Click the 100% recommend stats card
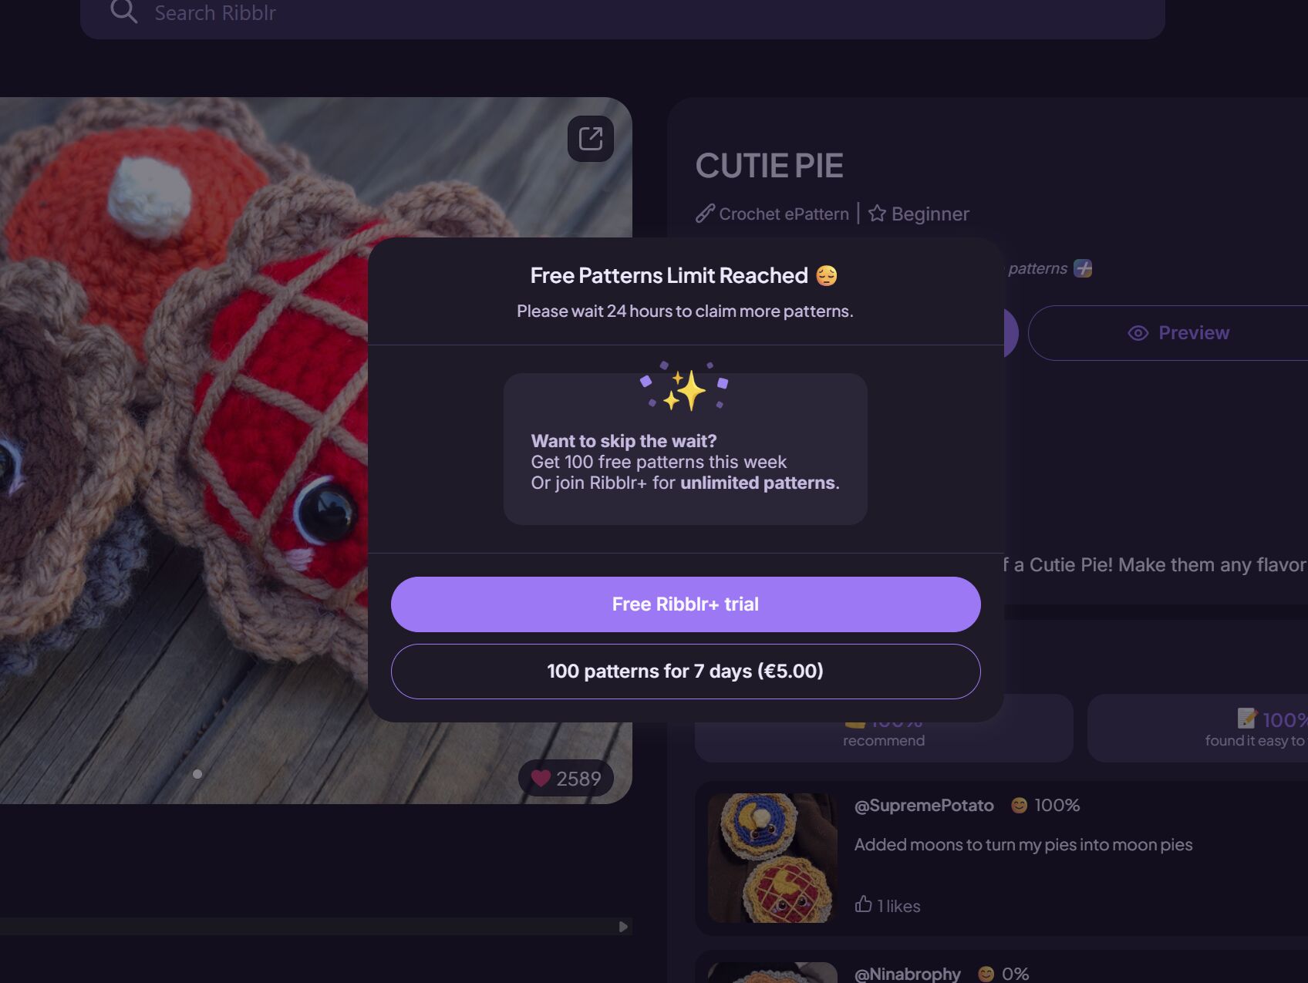The width and height of the screenshot is (1308, 983). coord(884,729)
